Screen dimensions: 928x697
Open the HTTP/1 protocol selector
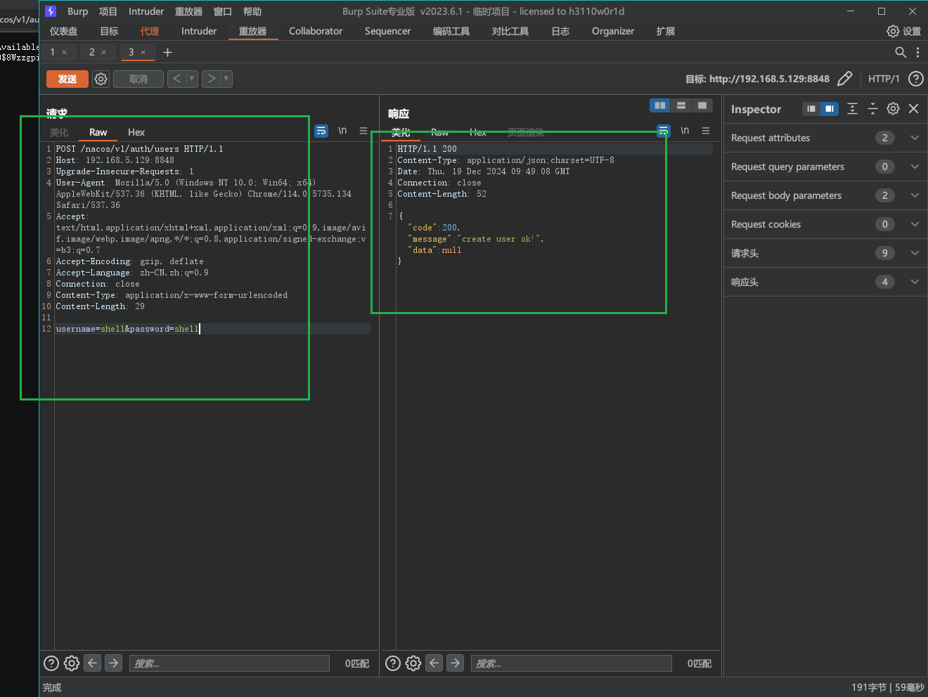tap(884, 79)
